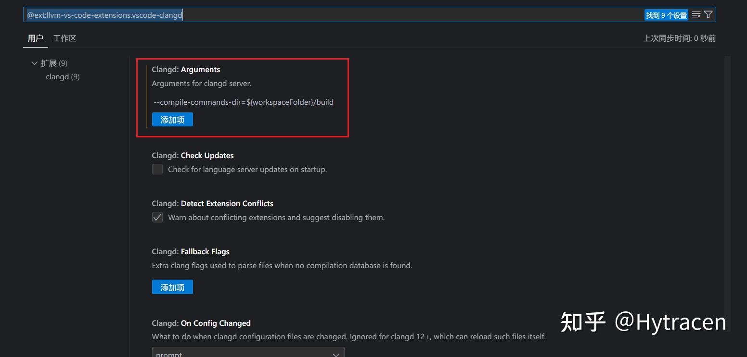The width and height of the screenshot is (747, 357).
Task: Click the Clangd: Check Updates title
Action: pos(193,156)
